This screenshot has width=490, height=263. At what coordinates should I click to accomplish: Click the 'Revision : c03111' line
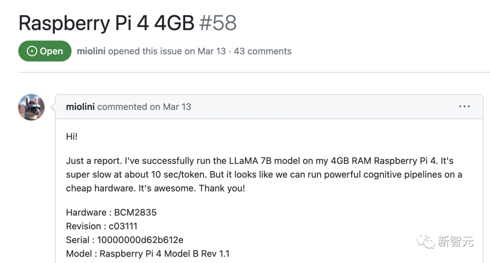click(102, 226)
